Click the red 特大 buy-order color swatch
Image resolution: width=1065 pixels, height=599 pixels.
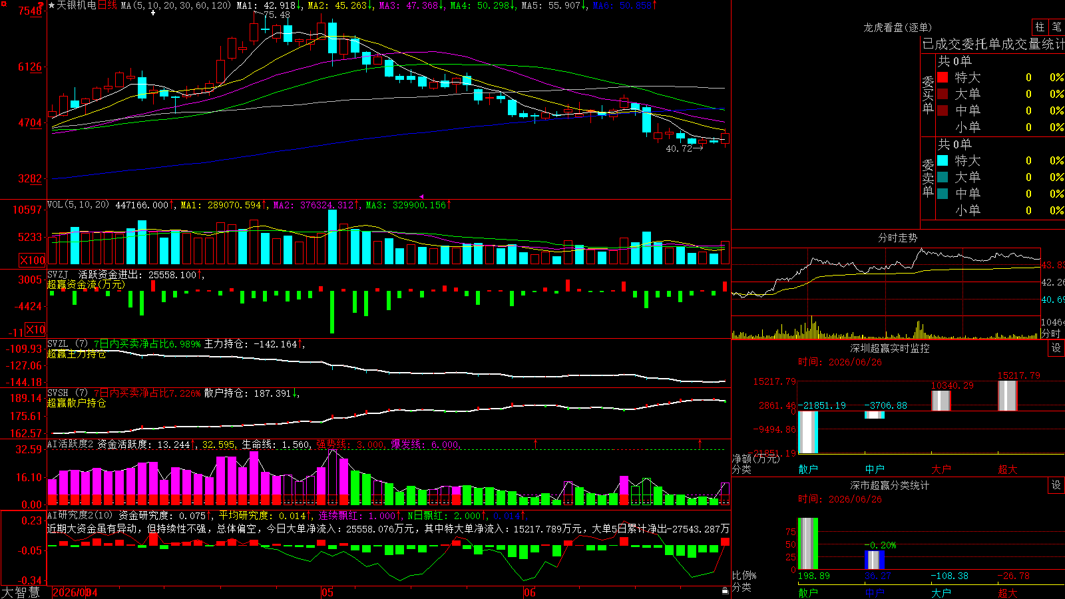[x=943, y=77]
